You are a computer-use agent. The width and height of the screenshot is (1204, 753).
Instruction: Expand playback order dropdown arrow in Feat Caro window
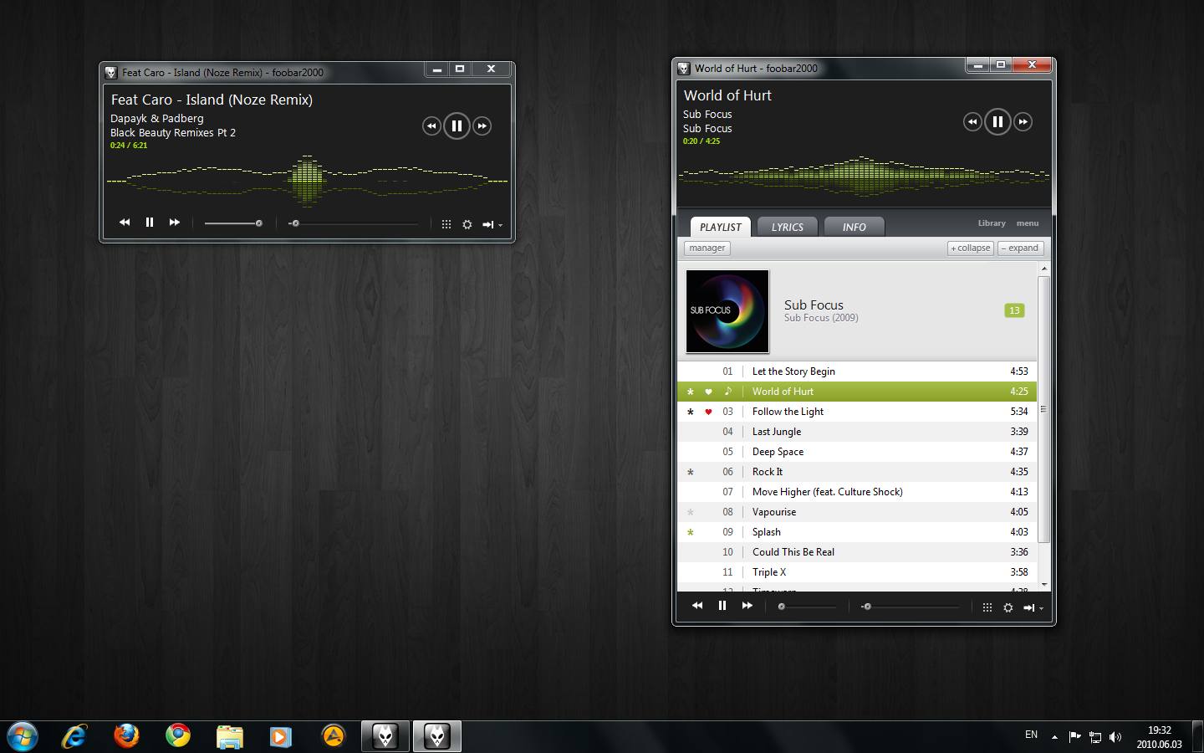point(500,225)
